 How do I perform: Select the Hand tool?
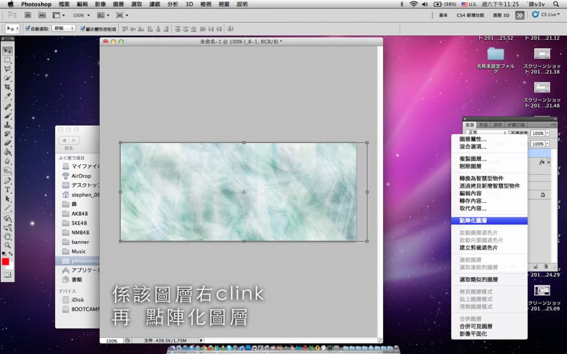tap(8, 236)
